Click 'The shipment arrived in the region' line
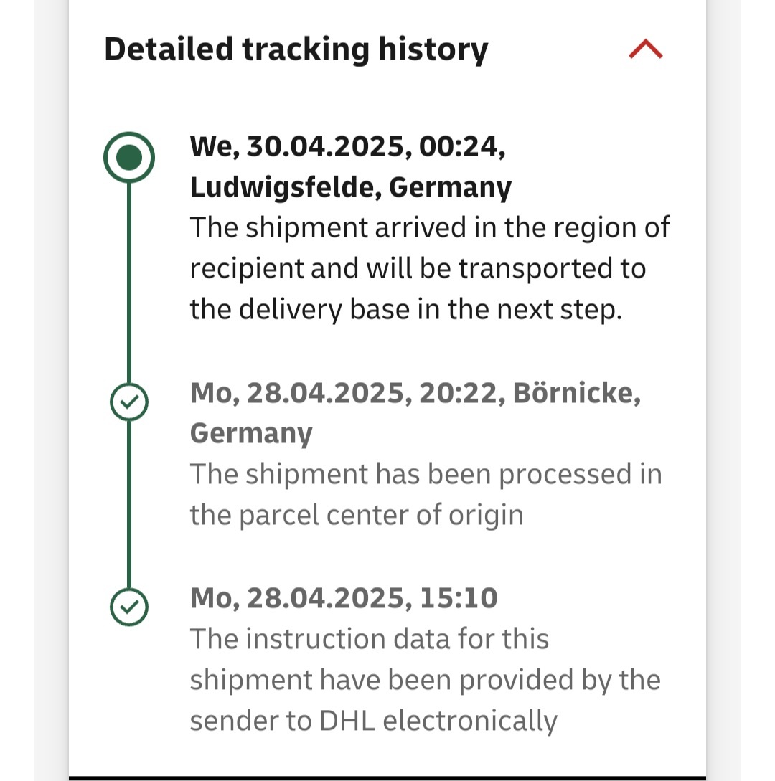The width and height of the screenshot is (775, 781). 429,227
